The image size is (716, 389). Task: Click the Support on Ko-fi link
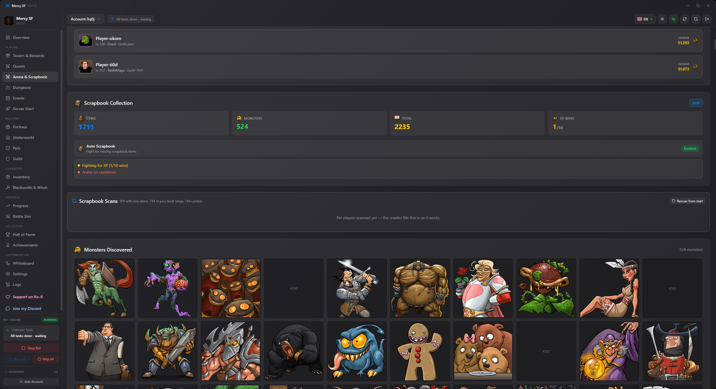30,297
